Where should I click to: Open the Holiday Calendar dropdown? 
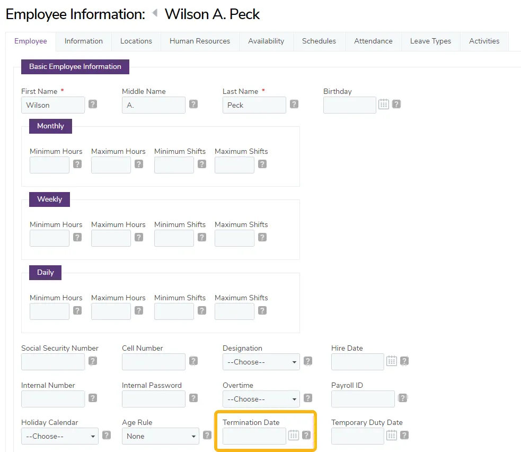pos(60,436)
